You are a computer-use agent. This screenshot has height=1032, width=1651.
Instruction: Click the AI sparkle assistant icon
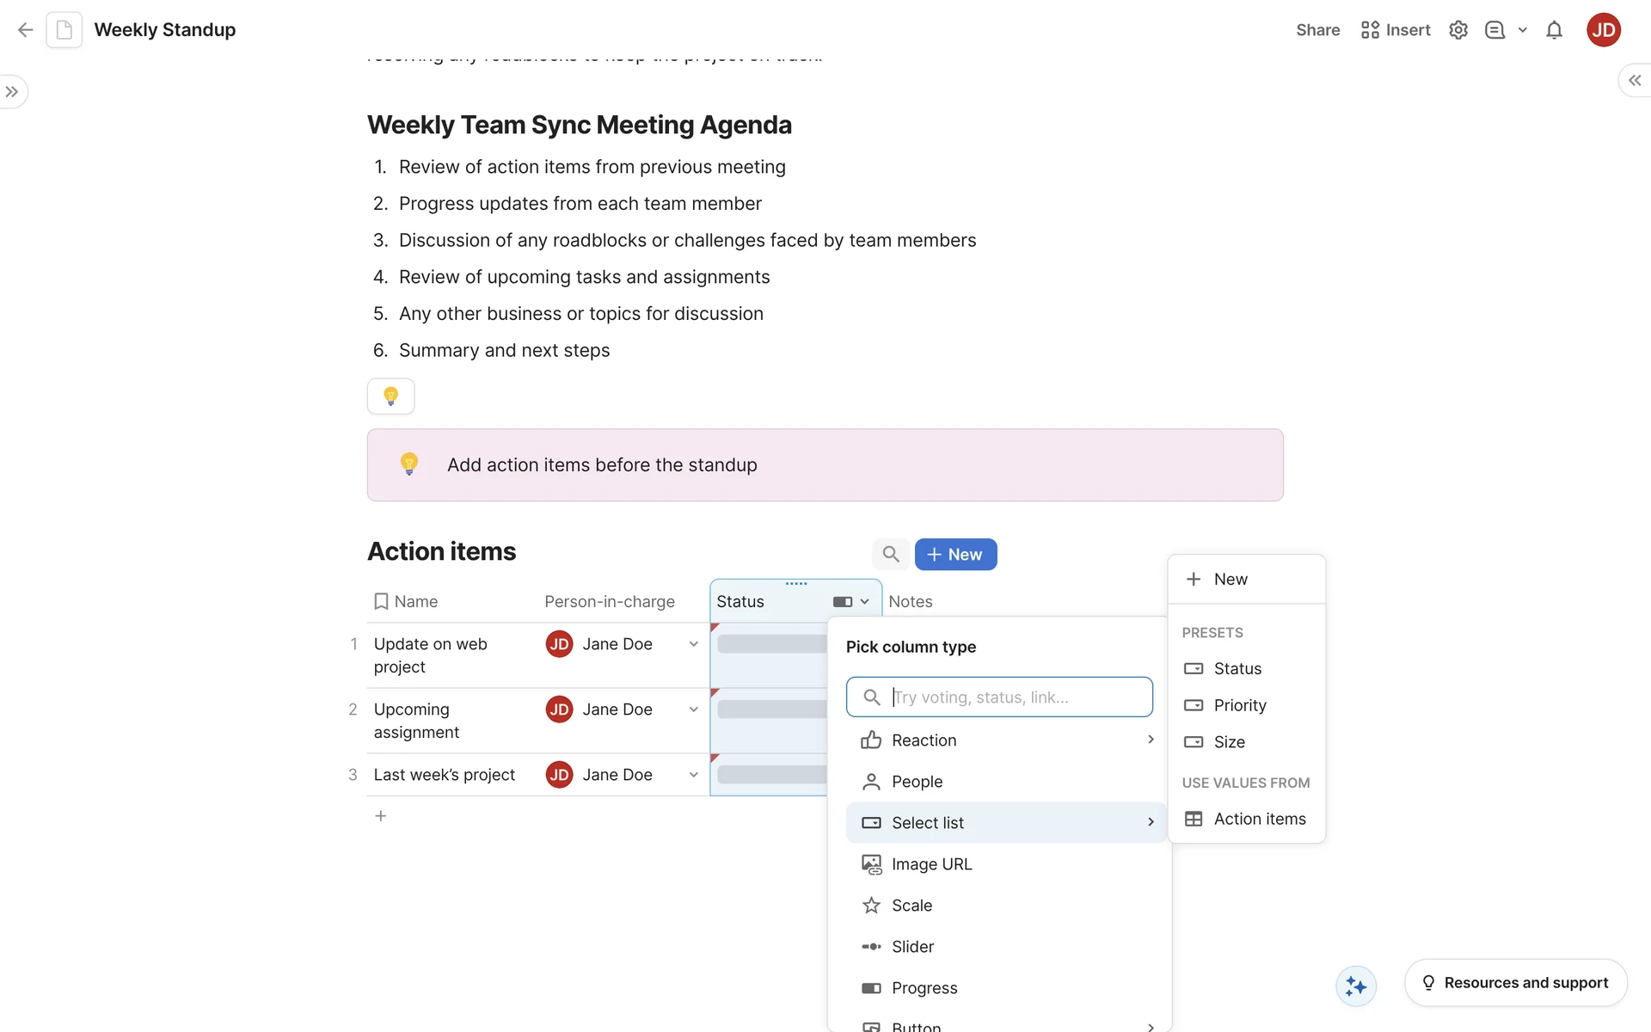[1356, 986]
